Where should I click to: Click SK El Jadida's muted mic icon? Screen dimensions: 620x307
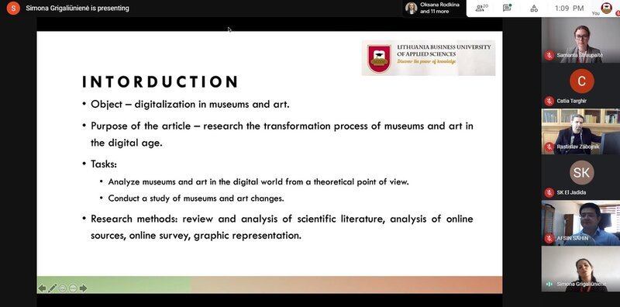[549, 193]
